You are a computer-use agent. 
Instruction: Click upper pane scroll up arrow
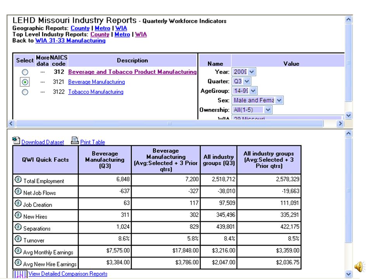pyautogui.click(x=348, y=19)
